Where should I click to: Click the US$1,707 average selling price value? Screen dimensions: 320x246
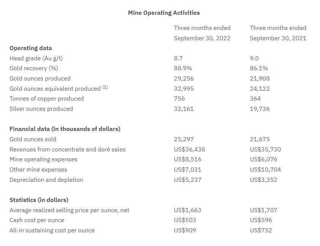point(263,210)
